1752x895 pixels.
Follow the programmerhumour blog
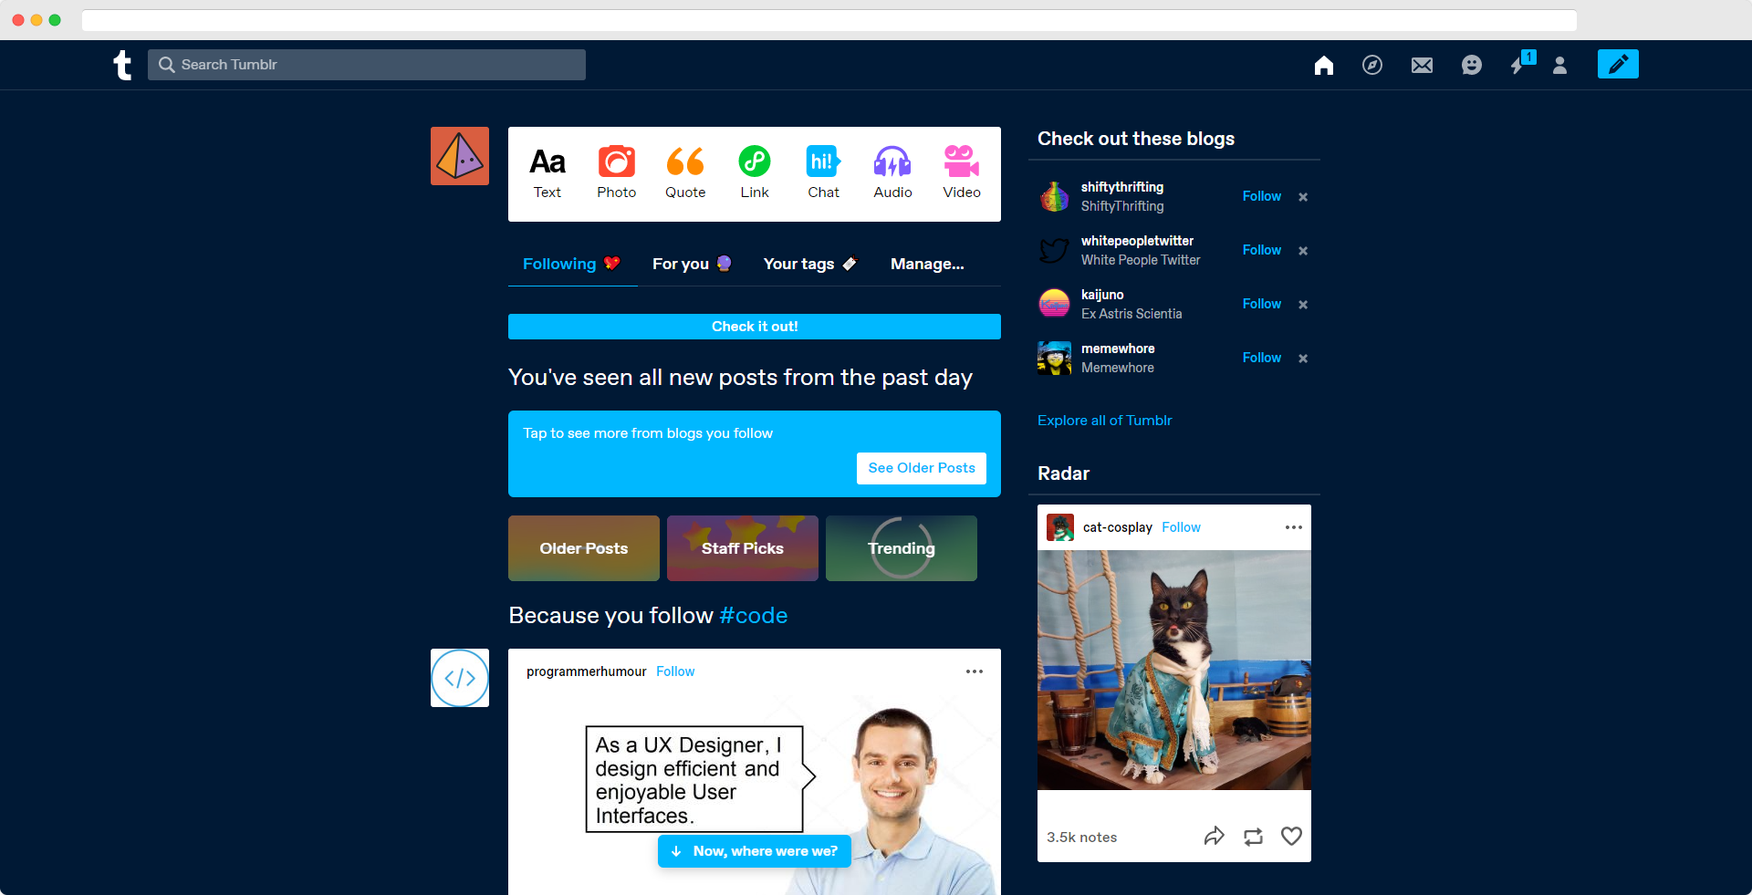click(x=675, y=671)
